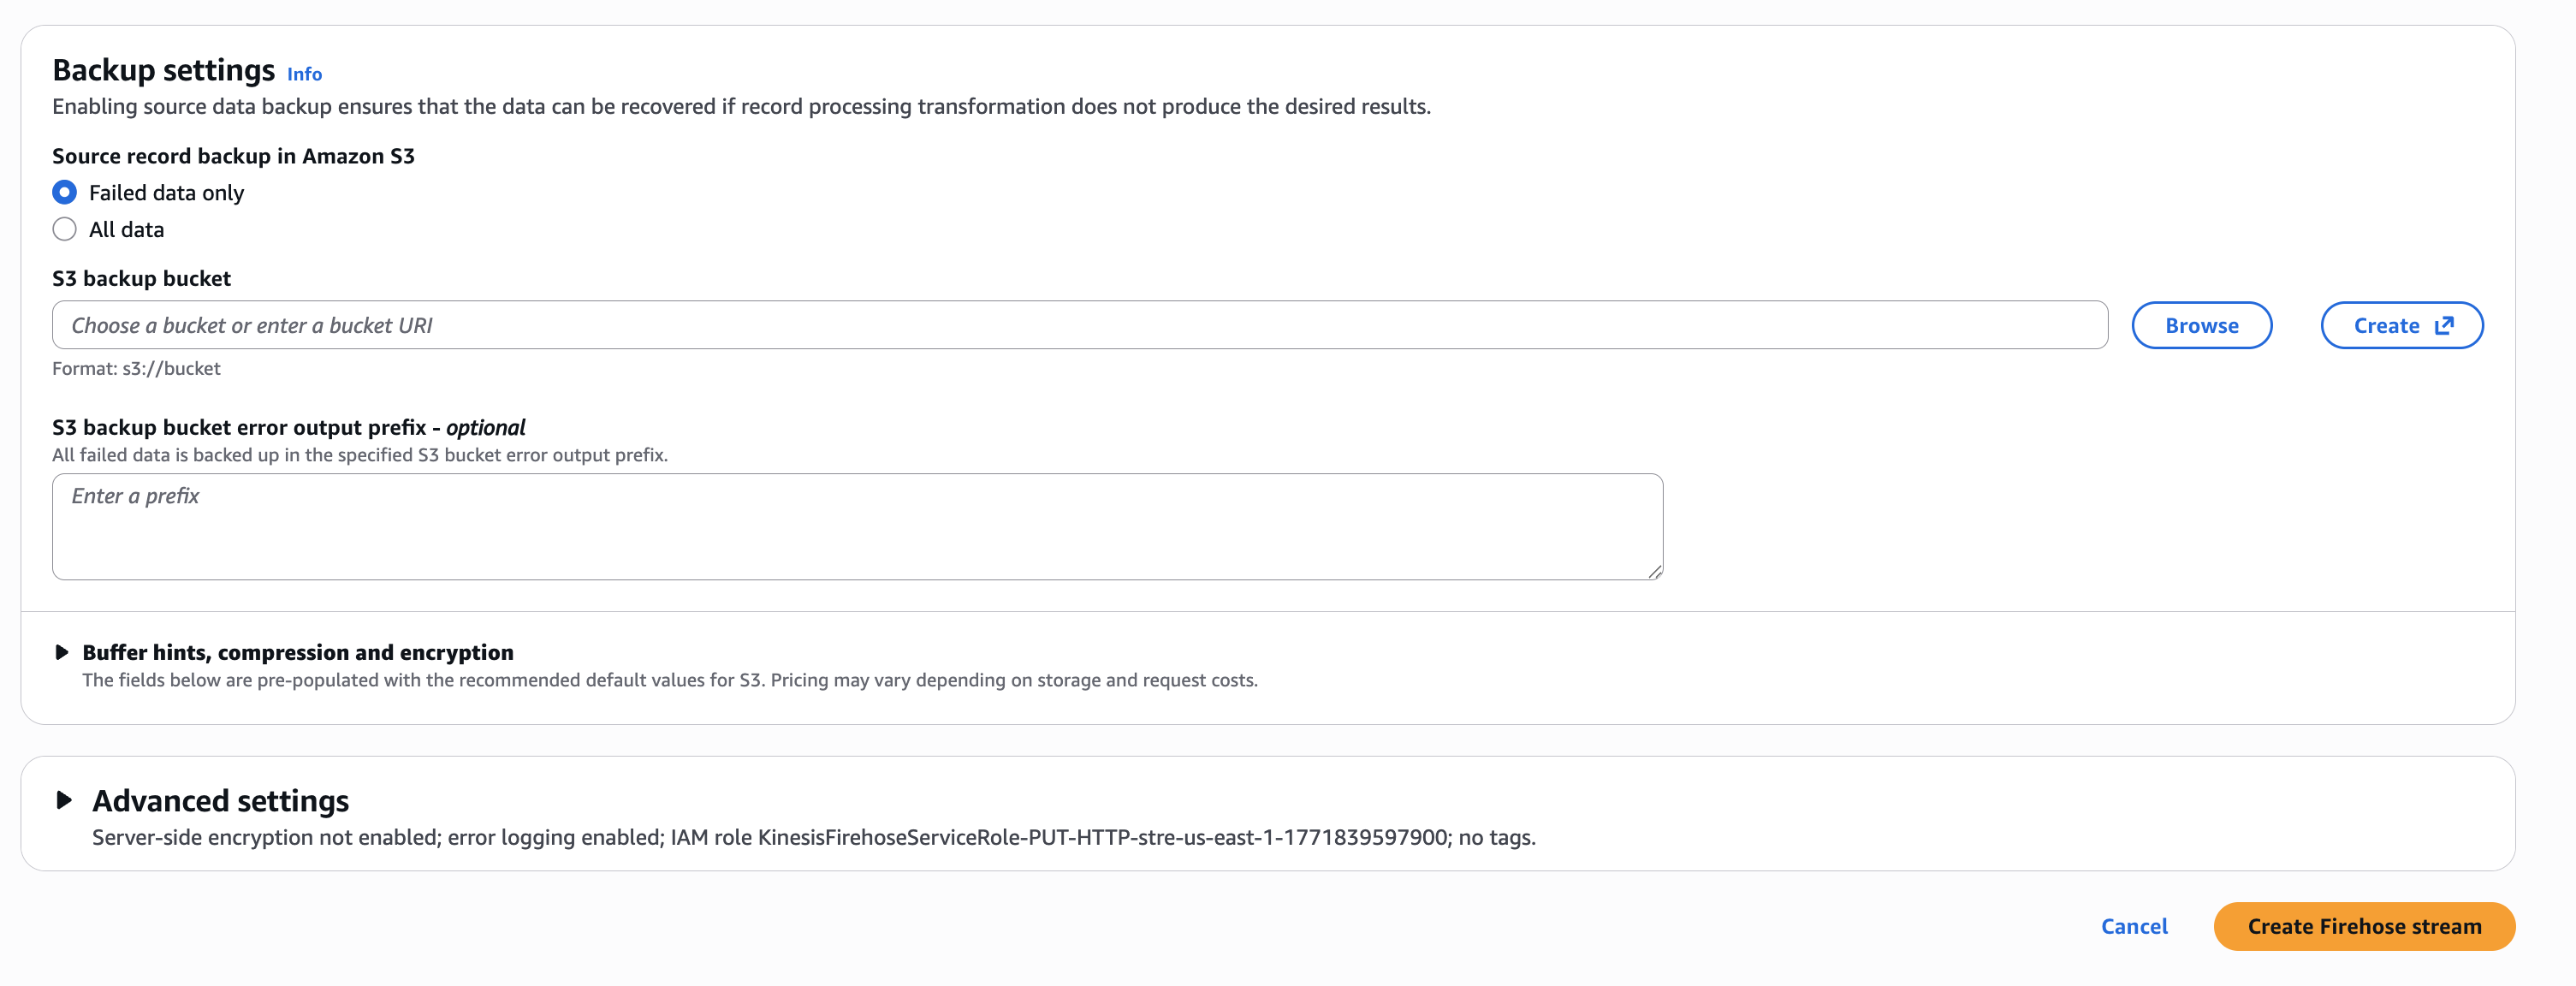Click disclosure triangle beside Advanced settings
Viewport: 2576px width, 986px height.
64,800
